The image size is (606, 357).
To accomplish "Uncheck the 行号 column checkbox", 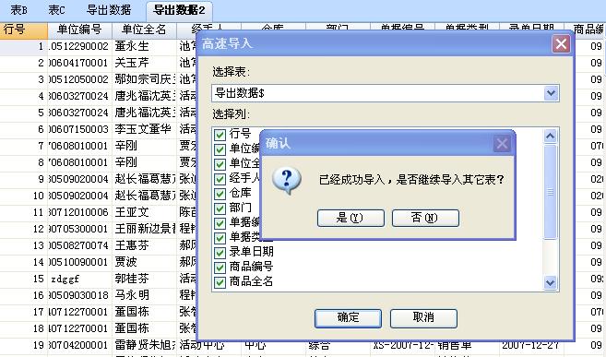I will tap(220, 135).
